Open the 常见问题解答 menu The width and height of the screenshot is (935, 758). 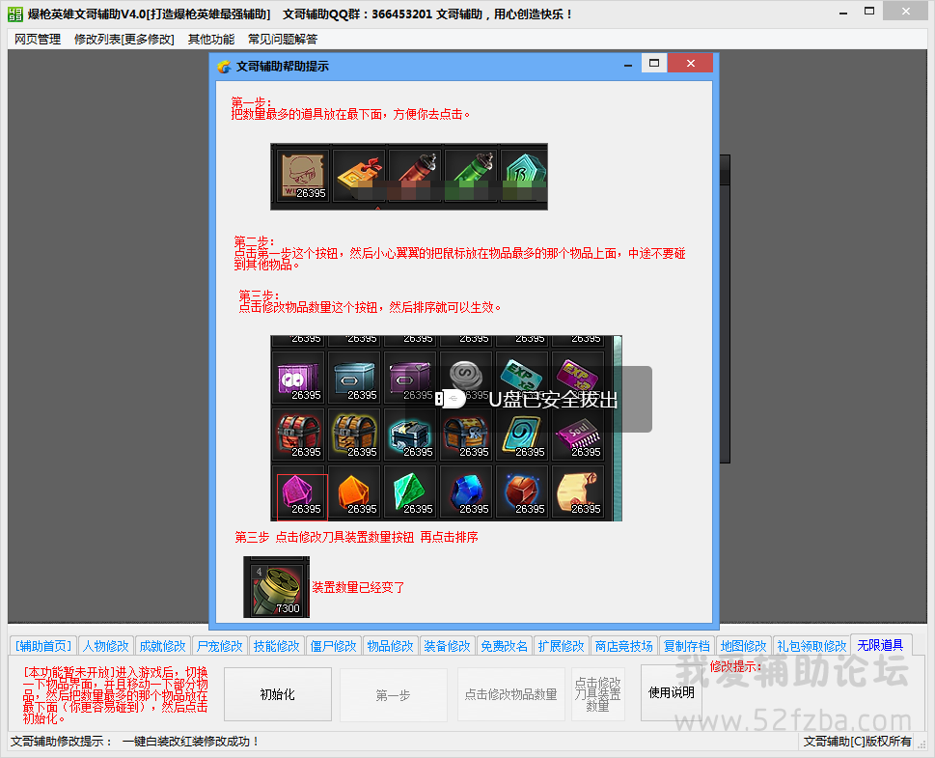pyautogui.click(x=283, y=40)
